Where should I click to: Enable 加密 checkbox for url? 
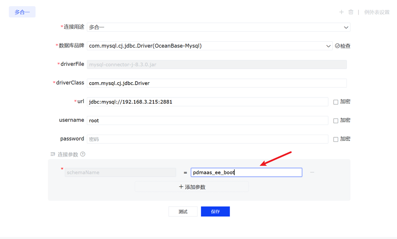pyautogui.click(x=336, y=102)
